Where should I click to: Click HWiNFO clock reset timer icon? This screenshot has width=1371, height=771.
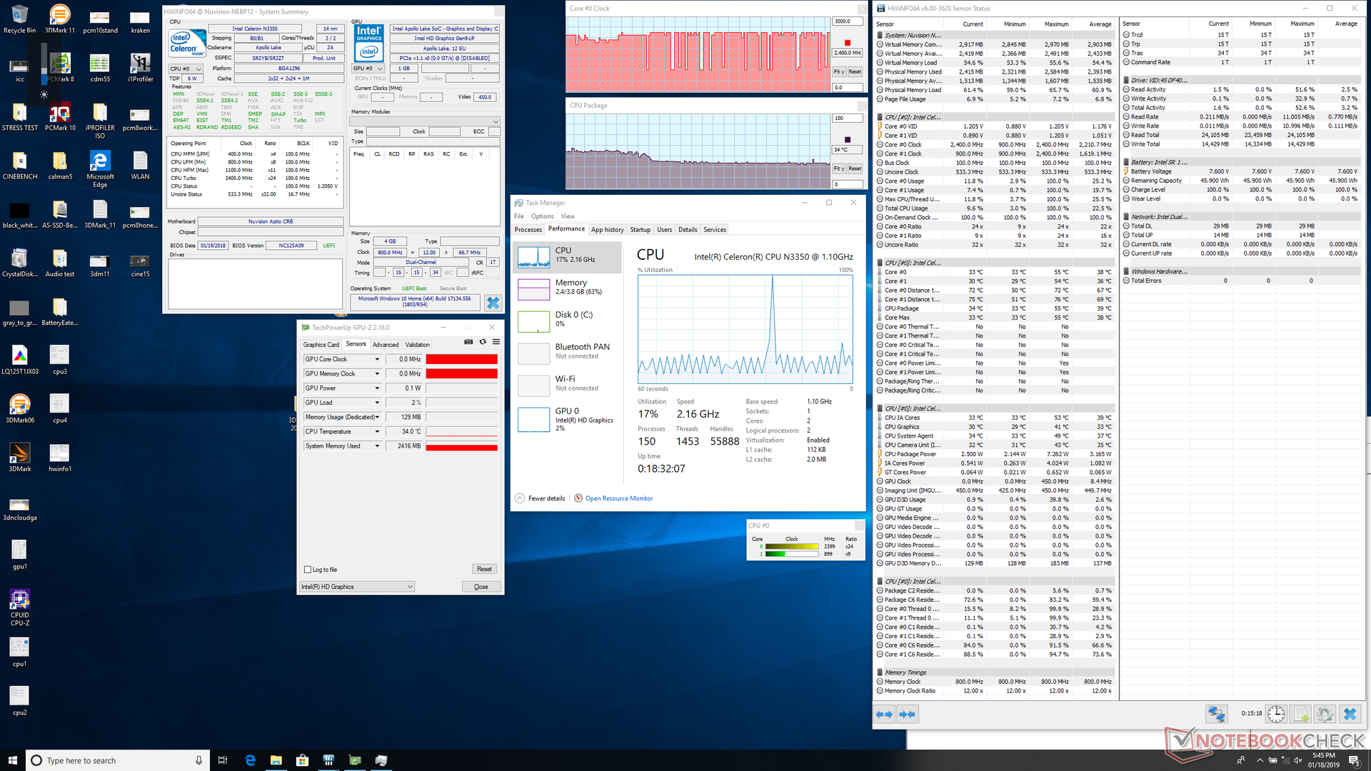point(1276,714)
